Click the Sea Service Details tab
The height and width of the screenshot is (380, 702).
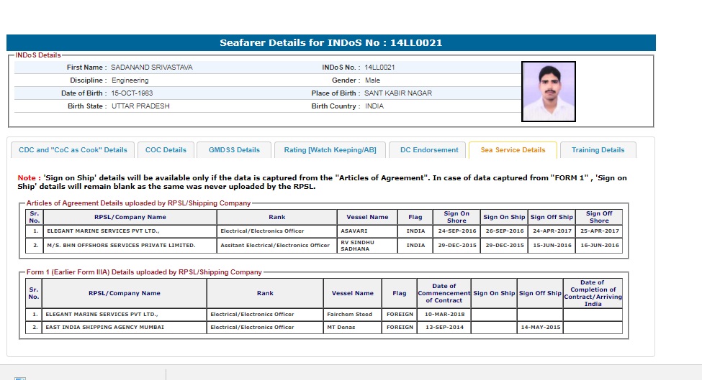coord(513,150)
